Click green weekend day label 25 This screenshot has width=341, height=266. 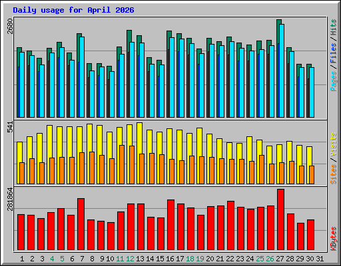coord(260,259)
